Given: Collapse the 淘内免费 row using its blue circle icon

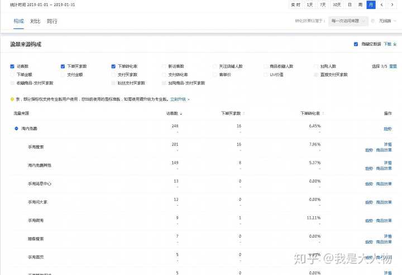Looking at the screenshot, I should click(x=16, y=129).
